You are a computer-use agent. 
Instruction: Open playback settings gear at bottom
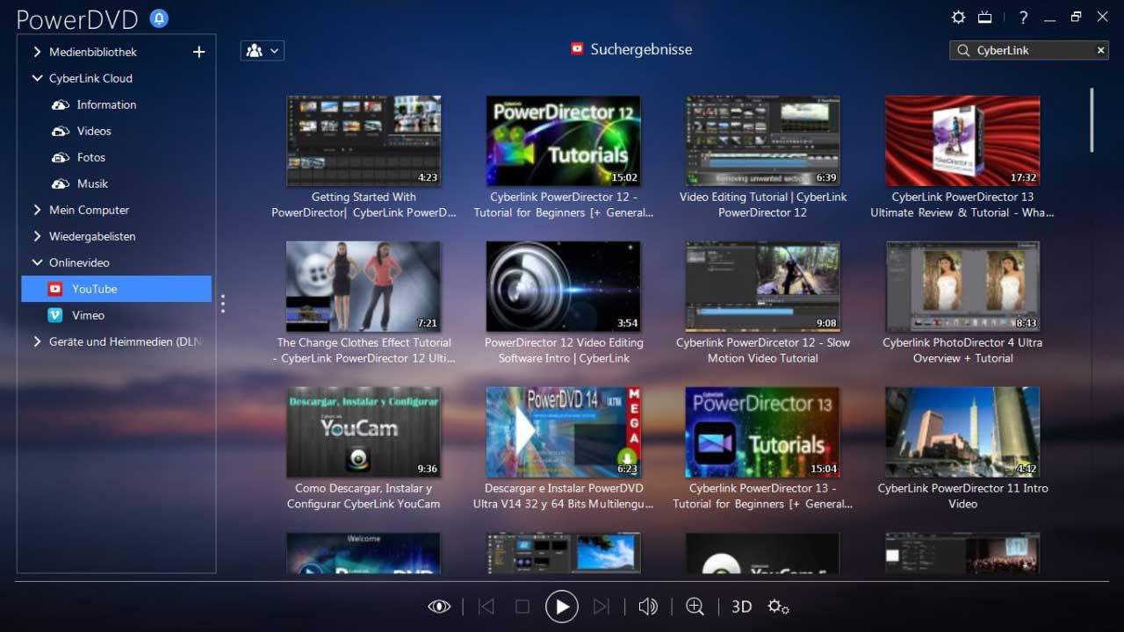pyautogui.click(x=778, y=607)
